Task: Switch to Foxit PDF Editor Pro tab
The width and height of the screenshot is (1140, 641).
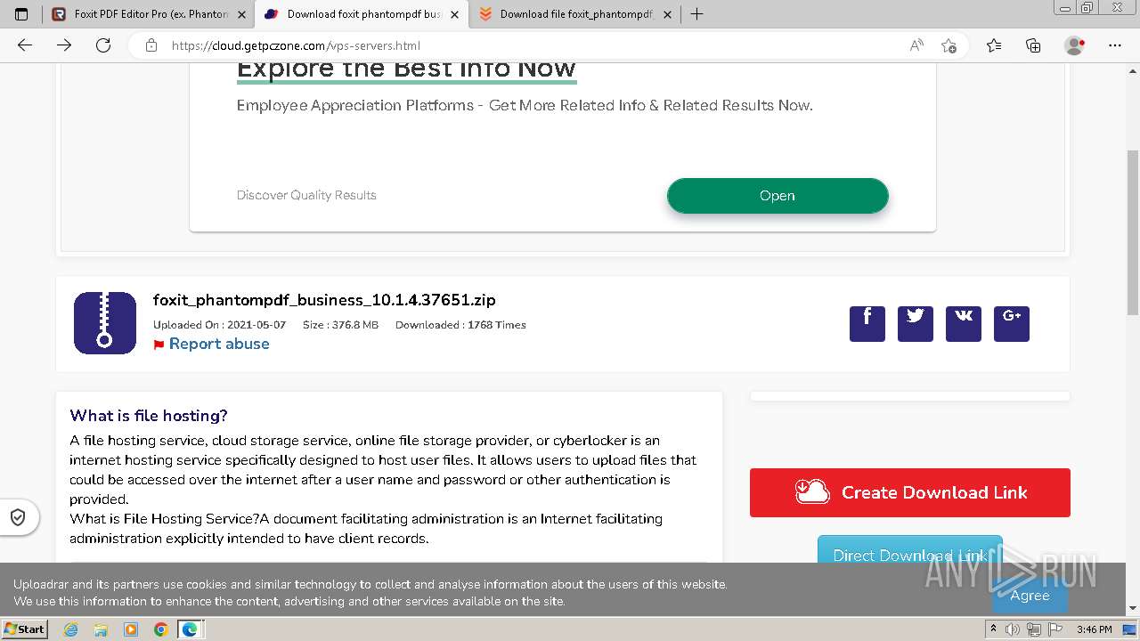Action: (148, 14)
